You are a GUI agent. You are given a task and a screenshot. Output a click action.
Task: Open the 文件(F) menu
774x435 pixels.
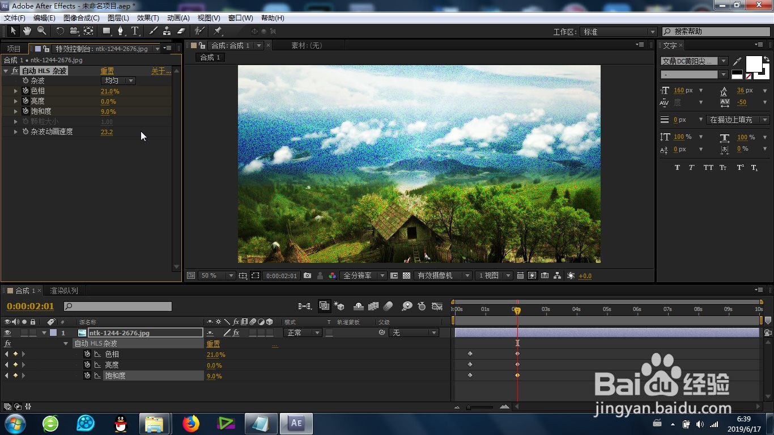15,18
